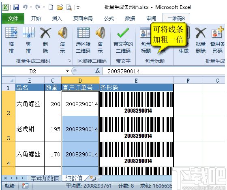Select column F header
Screen dimensions: 227x190
click(x=188, y=80)
